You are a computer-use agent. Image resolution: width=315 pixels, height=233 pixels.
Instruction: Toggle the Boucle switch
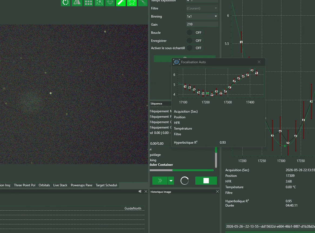(194, 32)
